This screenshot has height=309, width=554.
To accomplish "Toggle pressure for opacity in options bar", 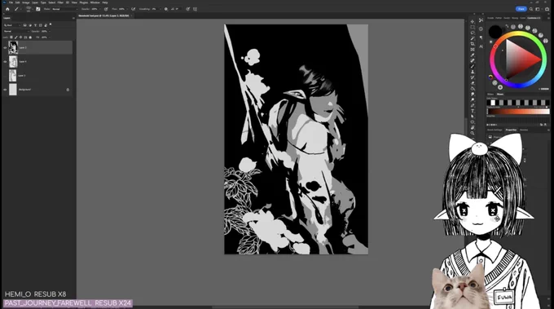I will (x=106, y=9).
